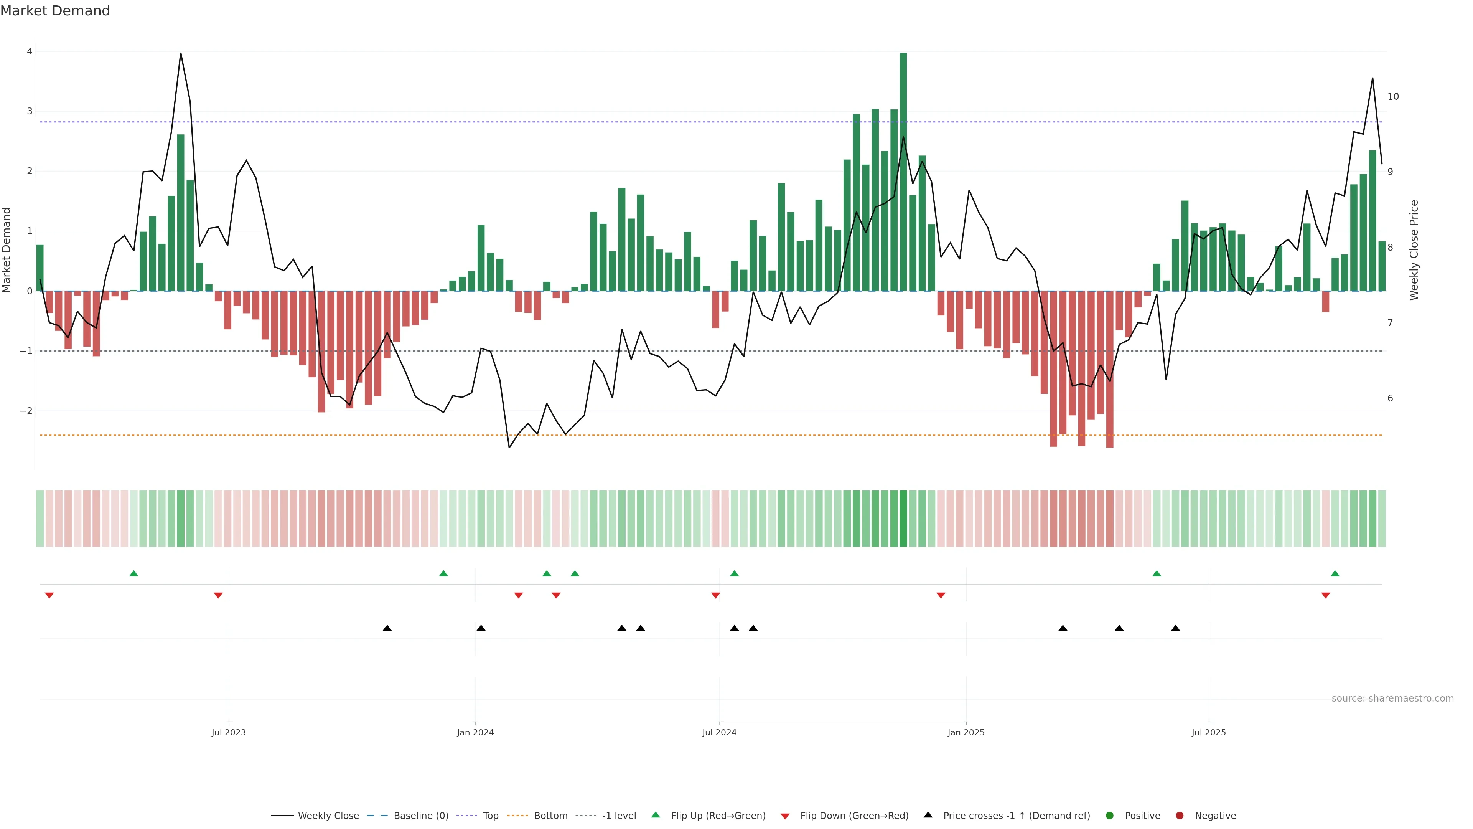1473x829 pixels.
Task: Click the source sharemaestro.com text
Action: [1392, 699]
